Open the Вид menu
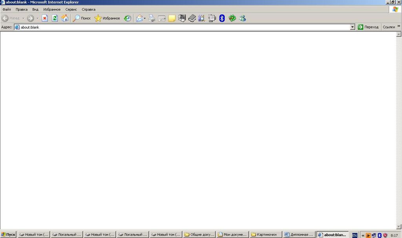The width and height of the screenshot is (402, 238). [35, 9]
